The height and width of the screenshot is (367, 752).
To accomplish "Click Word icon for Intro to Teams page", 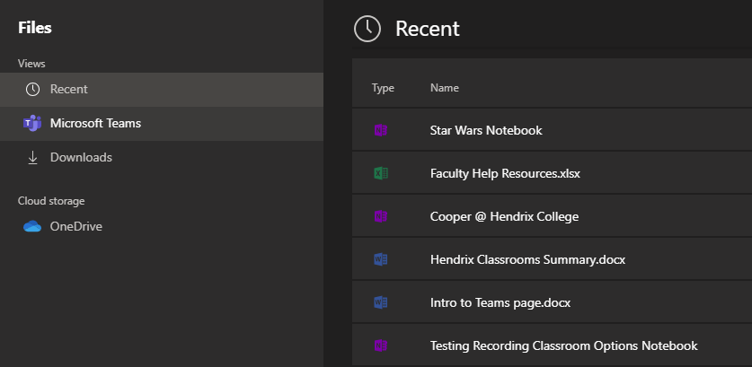I will coord(381,302).
